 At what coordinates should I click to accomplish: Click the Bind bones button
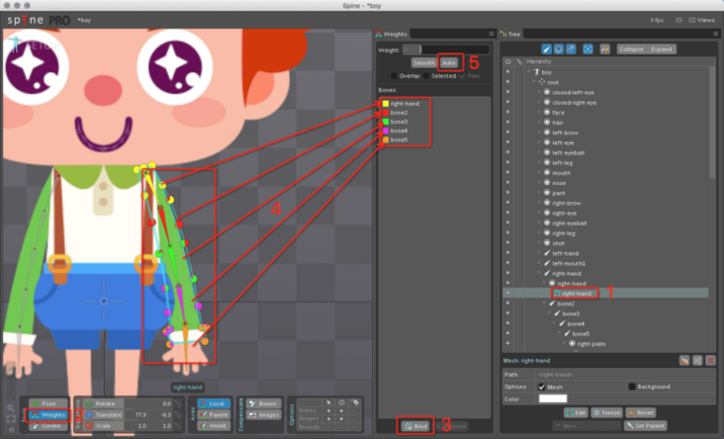tap(416, 426)
